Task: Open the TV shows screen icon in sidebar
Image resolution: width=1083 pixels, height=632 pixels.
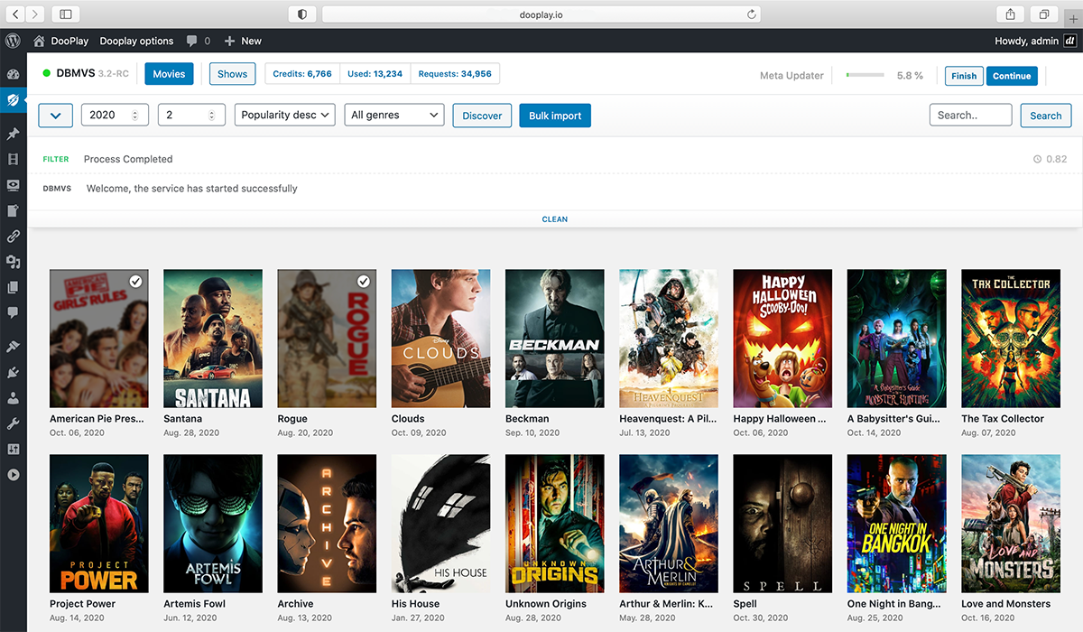Action: tap(13, 185)
